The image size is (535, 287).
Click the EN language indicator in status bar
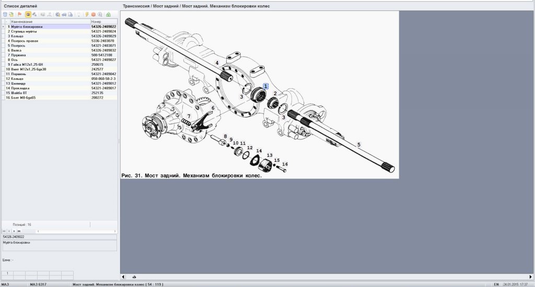pos(496,284)
